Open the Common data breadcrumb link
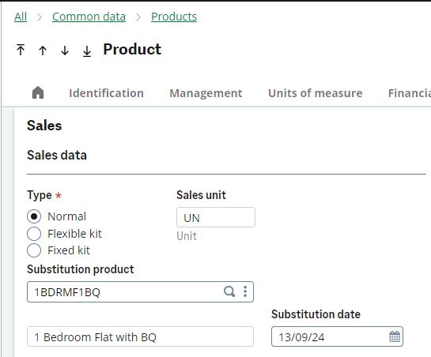431x357 pixels. (89, 17)
